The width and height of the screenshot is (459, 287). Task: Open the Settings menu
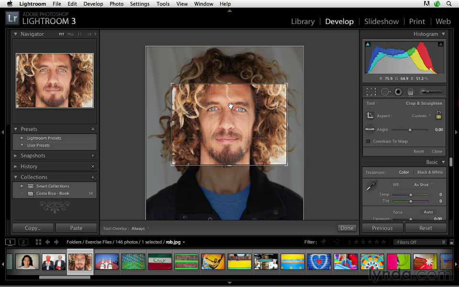[x=140, y=4]
